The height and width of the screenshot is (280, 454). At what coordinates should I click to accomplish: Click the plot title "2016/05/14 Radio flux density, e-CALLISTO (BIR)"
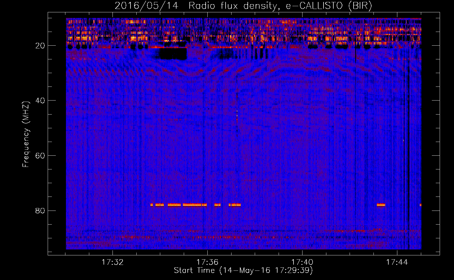(x=243, y=6)
